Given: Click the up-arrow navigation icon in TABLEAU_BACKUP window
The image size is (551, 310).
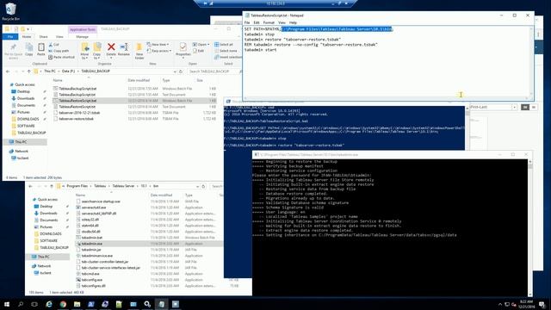Looking at the screenshot, I should click(x=29, y=71).
